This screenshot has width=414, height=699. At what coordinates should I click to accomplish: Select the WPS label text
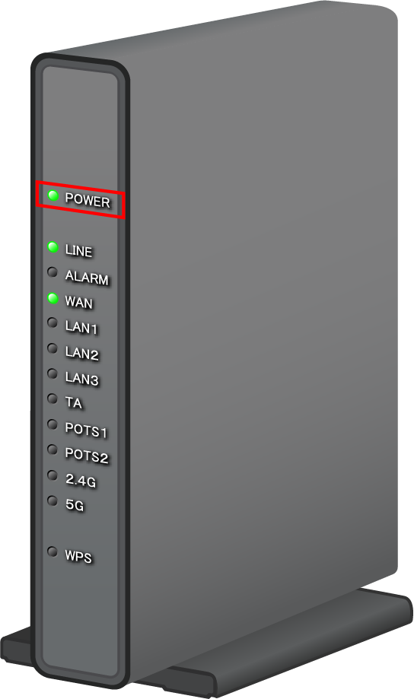point(78,556)
